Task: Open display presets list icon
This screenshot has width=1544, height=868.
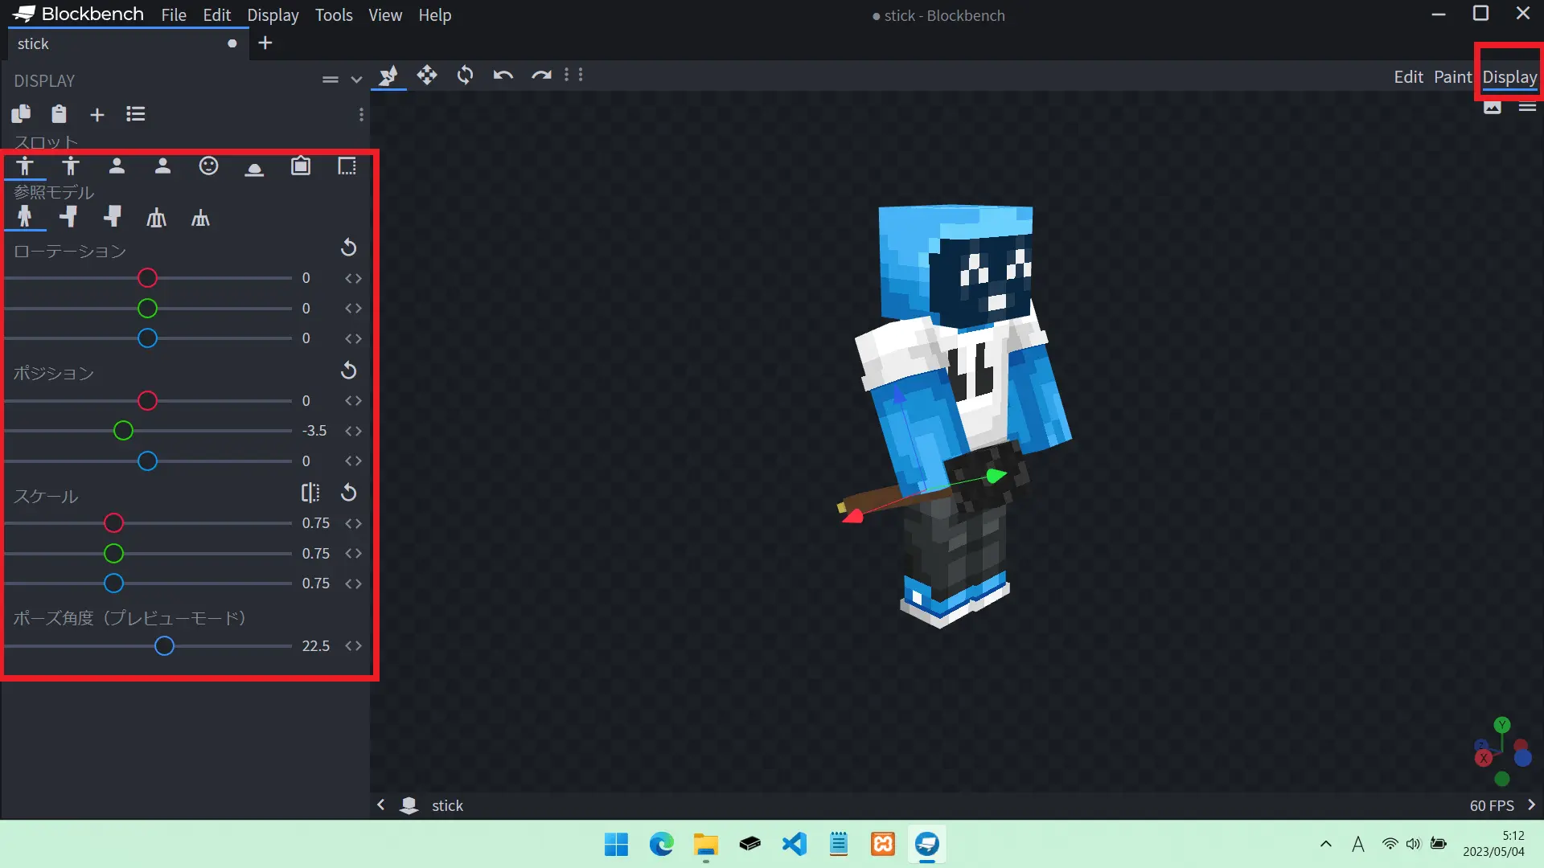Action: [x=135, y=114]
